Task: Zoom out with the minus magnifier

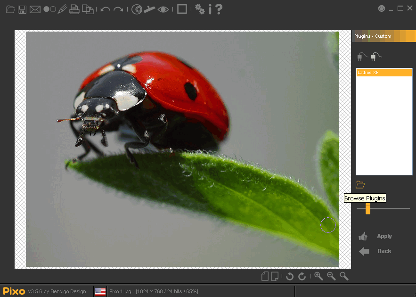Action: (331, 276)
